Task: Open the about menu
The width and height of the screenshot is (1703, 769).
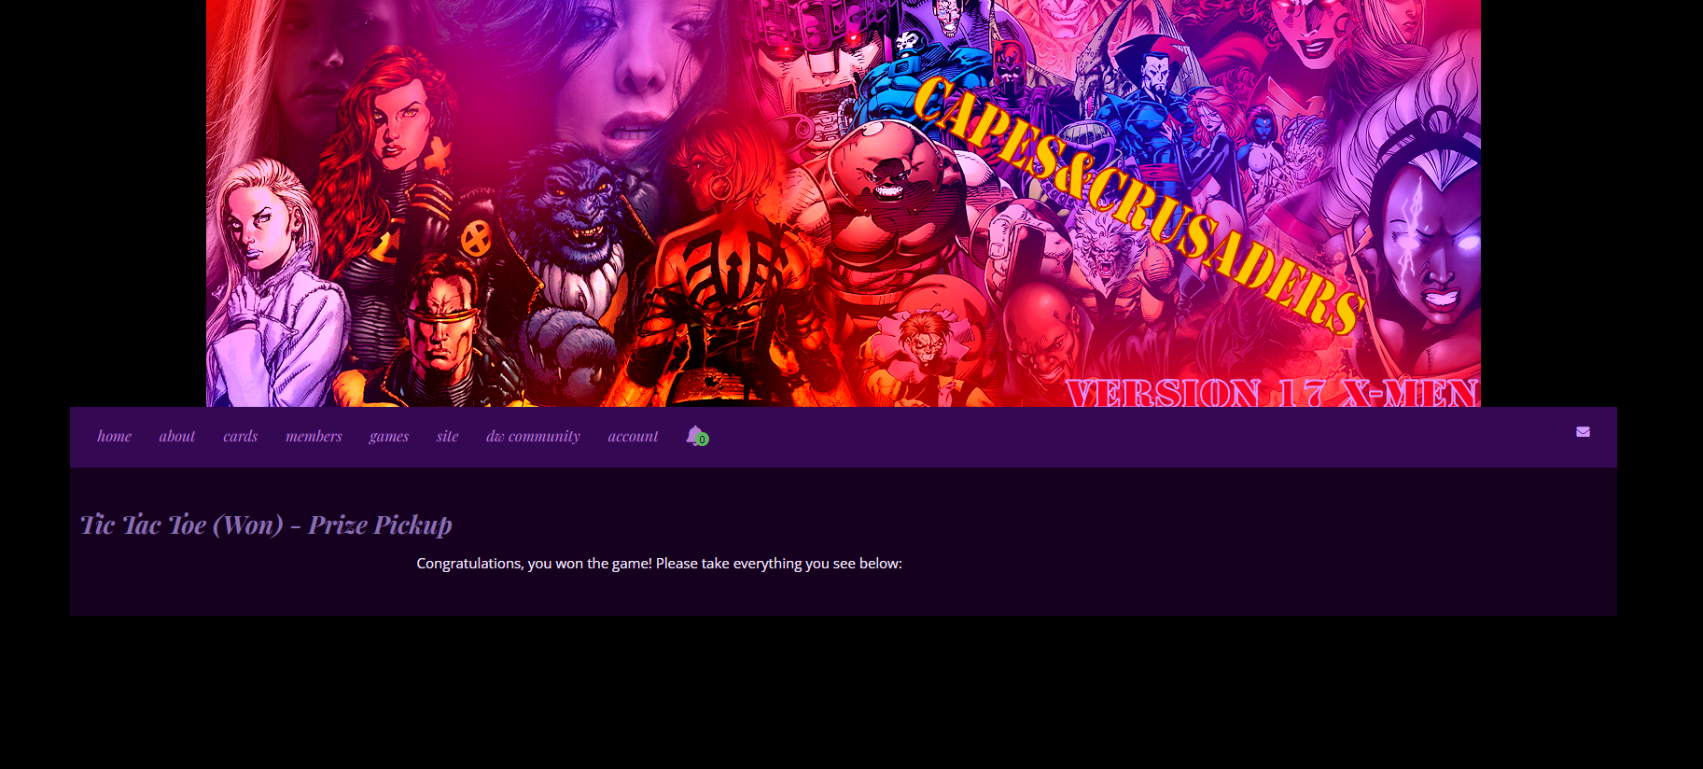Action: click(176, 436)
